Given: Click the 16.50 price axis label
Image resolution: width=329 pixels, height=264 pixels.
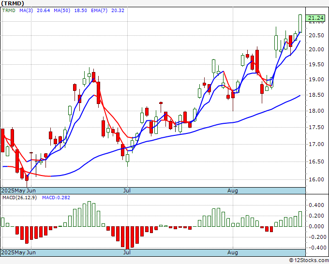Looking at the screenshot, I should coord(316,161).
